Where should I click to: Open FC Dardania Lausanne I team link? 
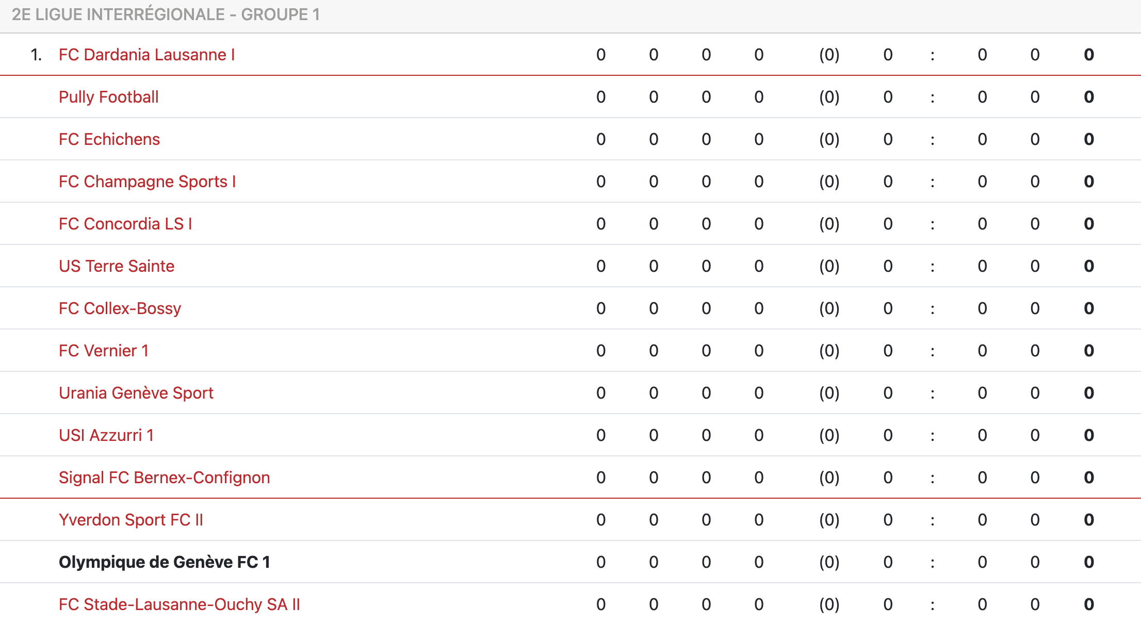146,55
